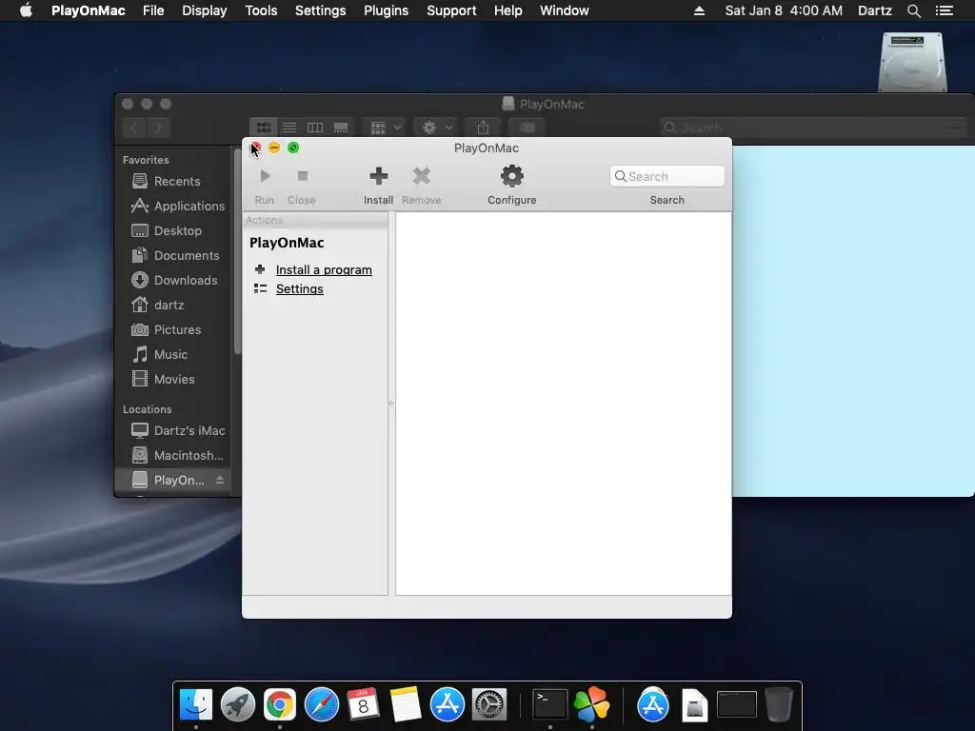Switch Finder to column view
The width and height of the screenshot is (975, 731).
[315, 128]
